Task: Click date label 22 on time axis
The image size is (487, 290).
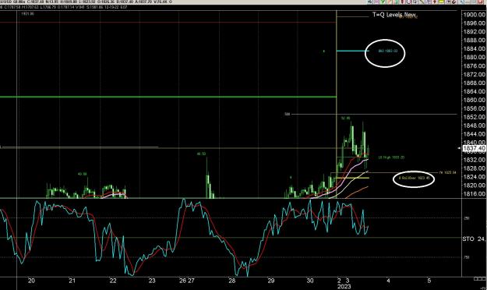Action: pyautogui.click(x=113, y=281)
